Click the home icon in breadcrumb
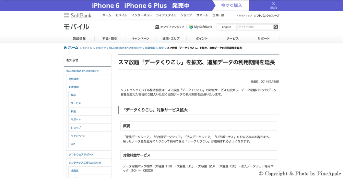Viewport: 343px width, 178px height. coord(65,48)
